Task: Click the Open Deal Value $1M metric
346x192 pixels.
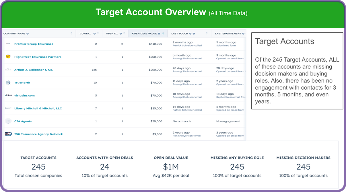Action: [x=171, y=167]
